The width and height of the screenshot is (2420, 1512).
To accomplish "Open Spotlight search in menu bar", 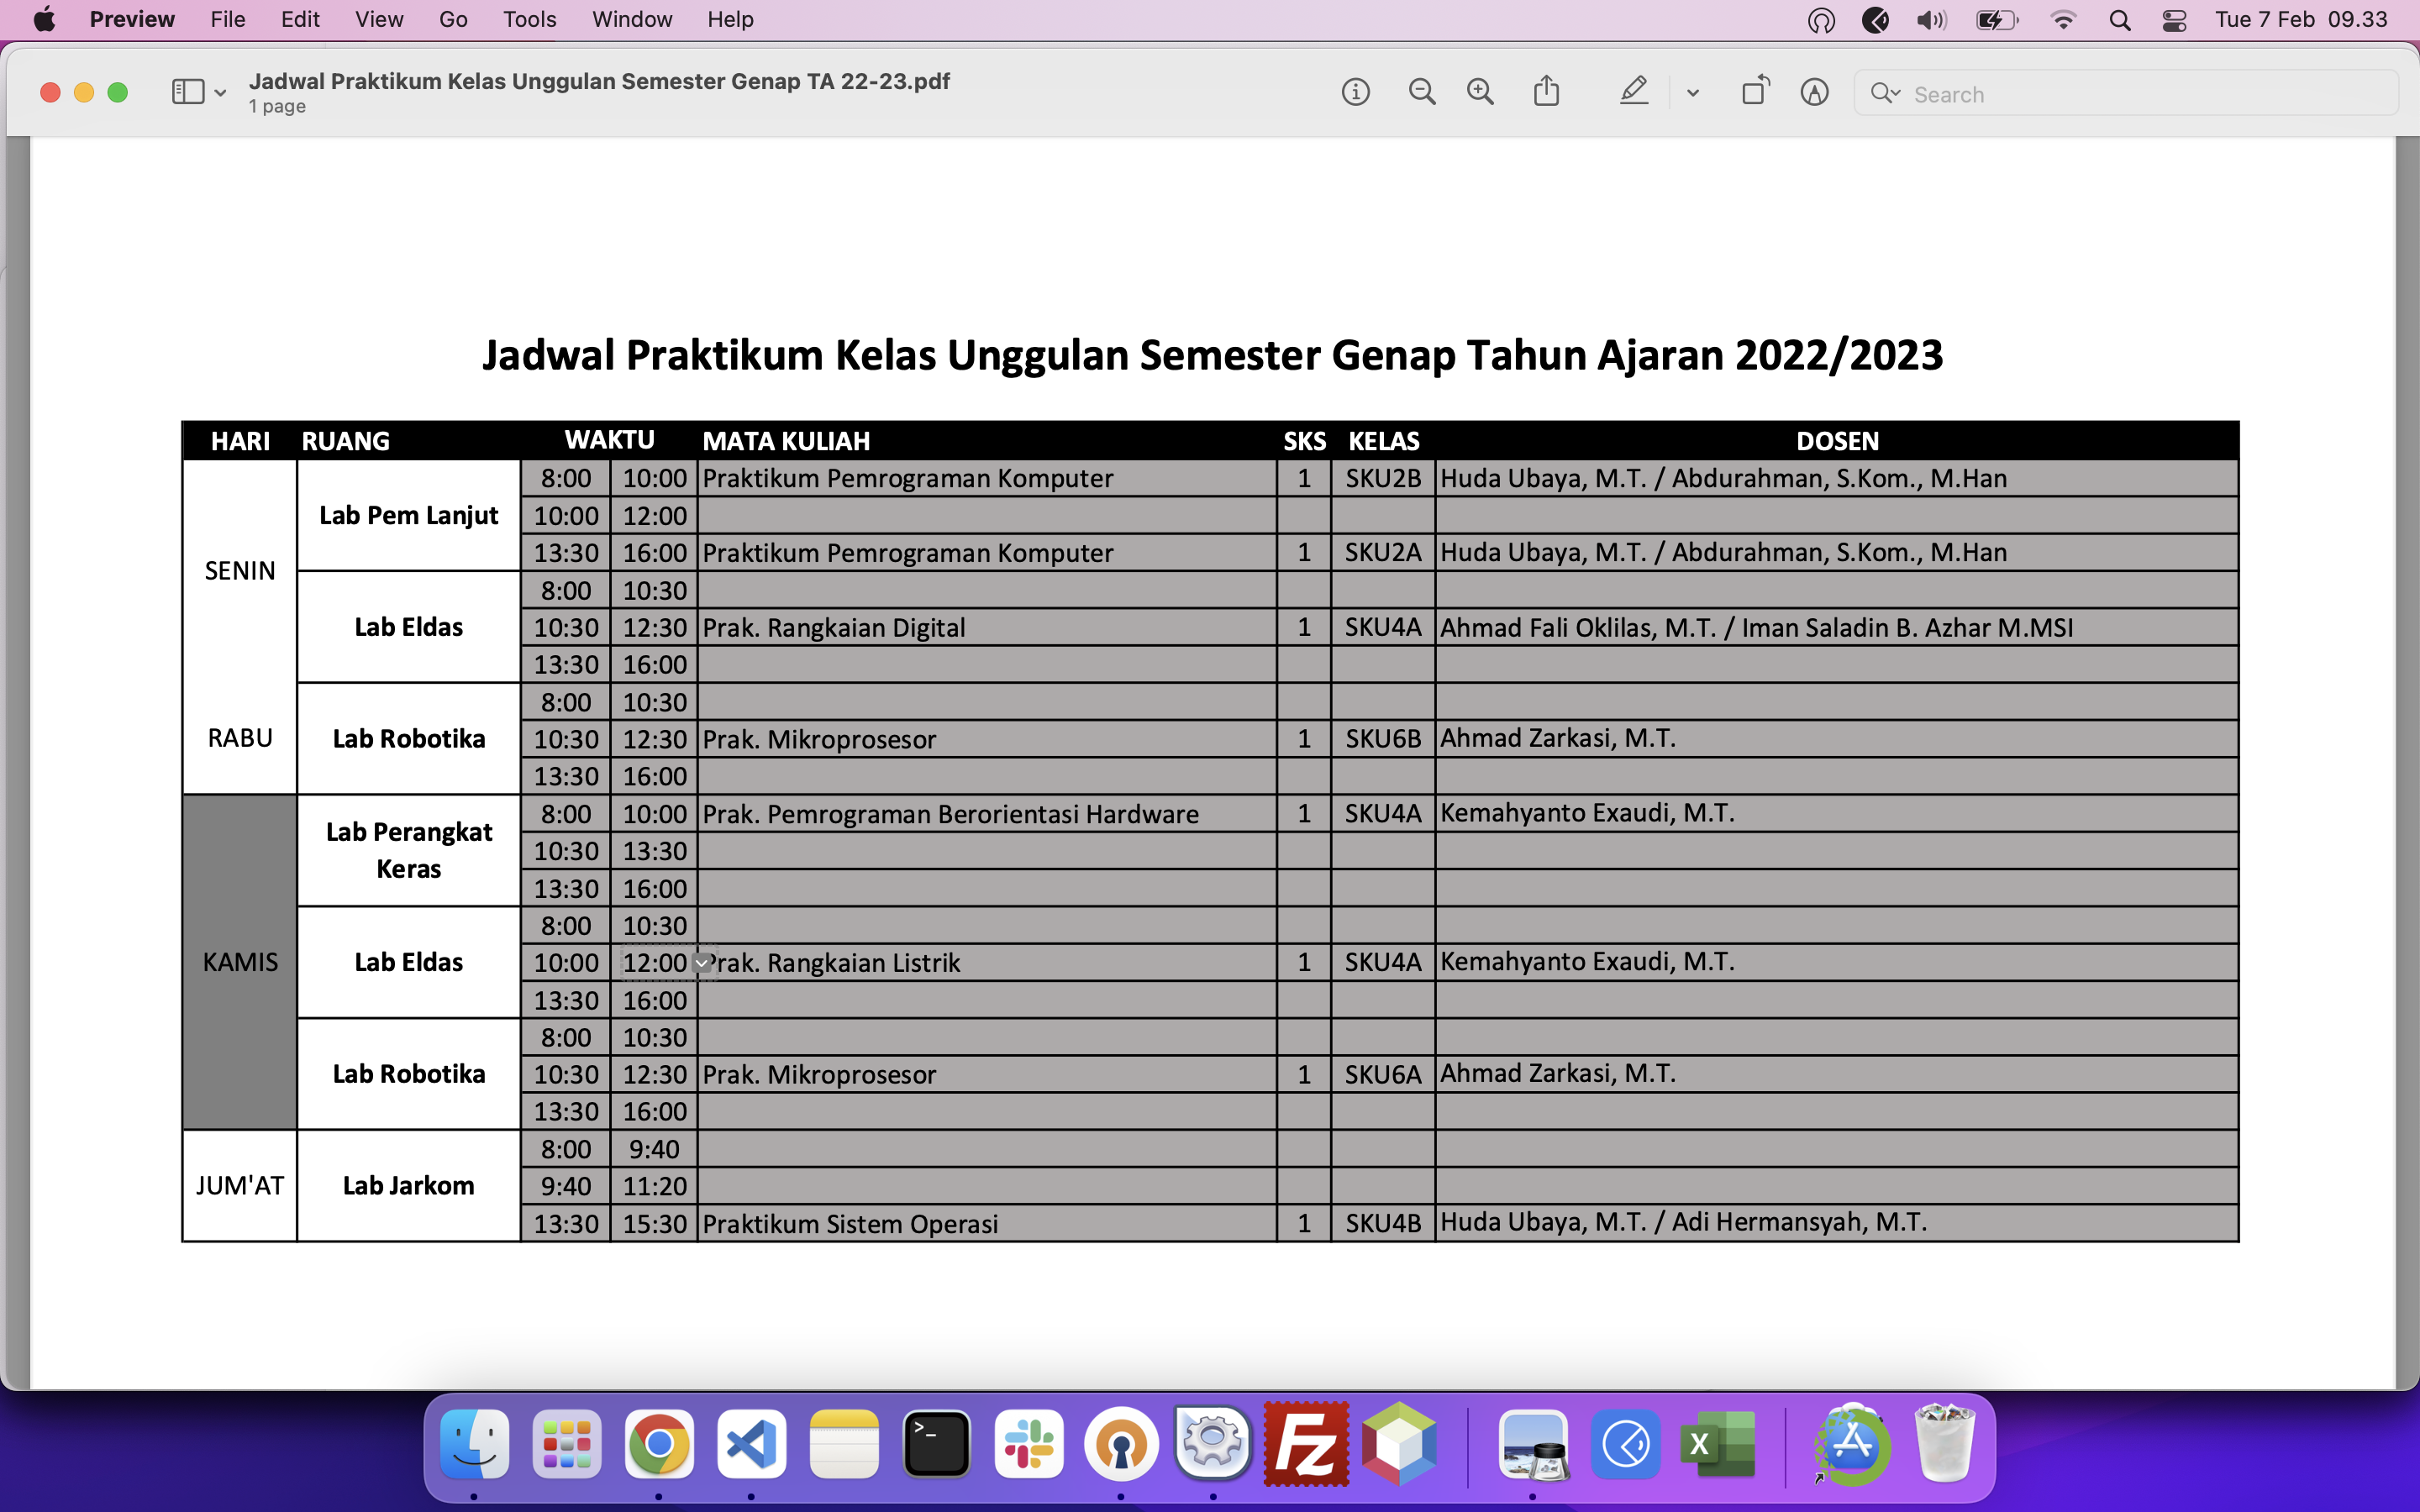I will click(2119, 20).
